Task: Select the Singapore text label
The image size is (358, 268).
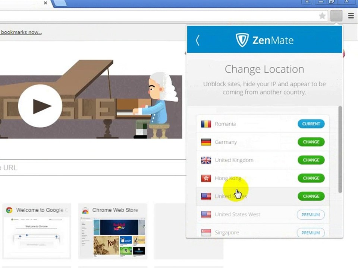Action: pos(227,233)
